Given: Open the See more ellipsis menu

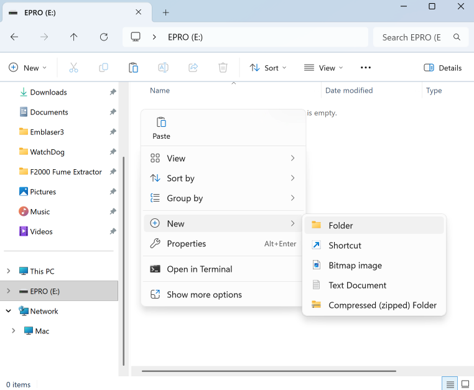Looking at the screenshot, I should (366, 68).
